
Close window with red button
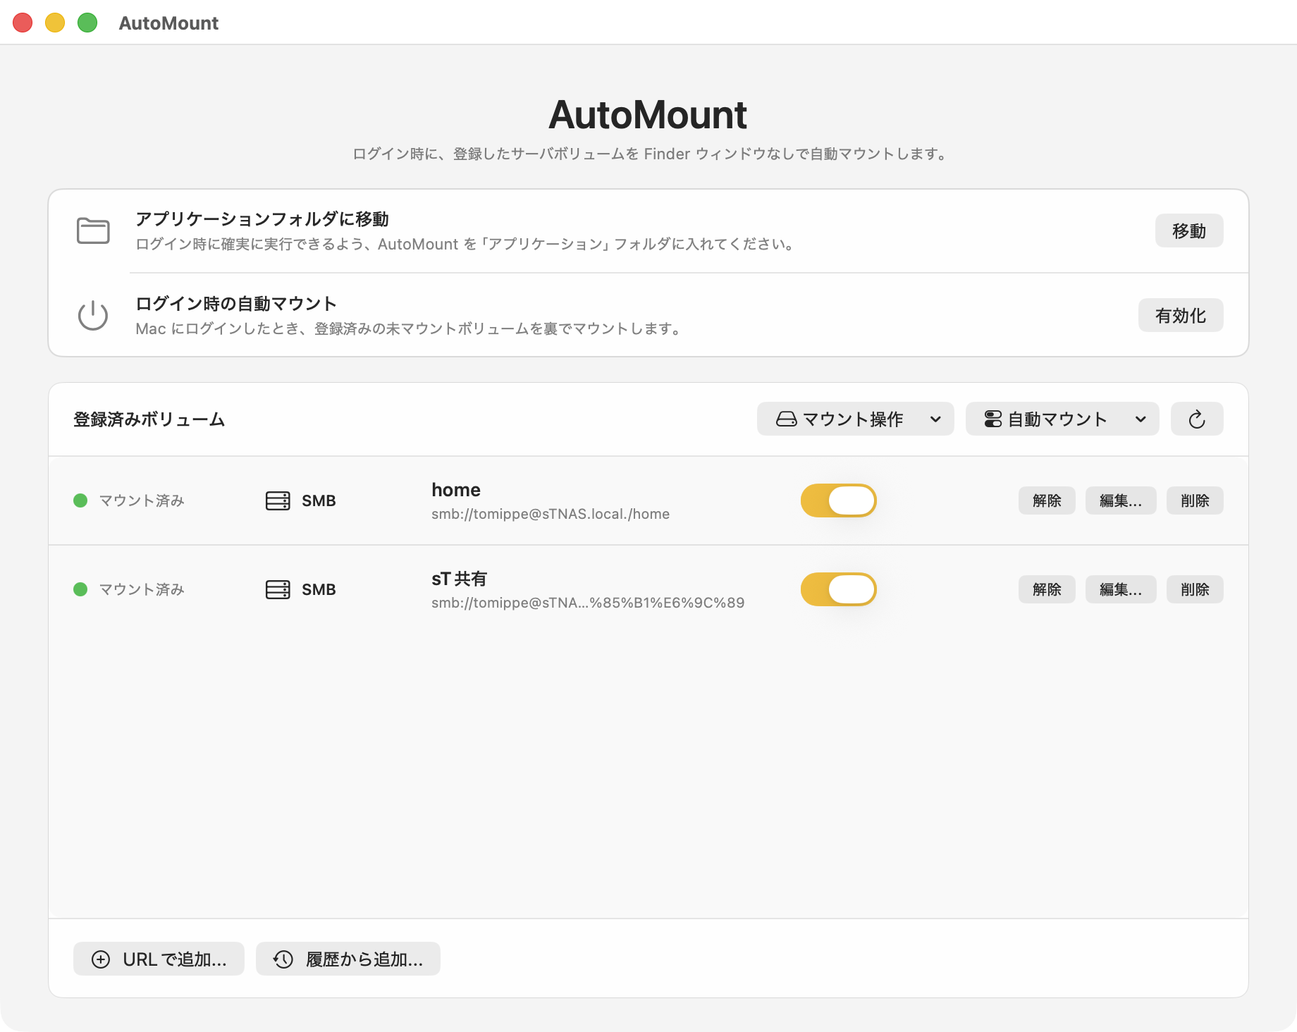[x=23, y=23]
